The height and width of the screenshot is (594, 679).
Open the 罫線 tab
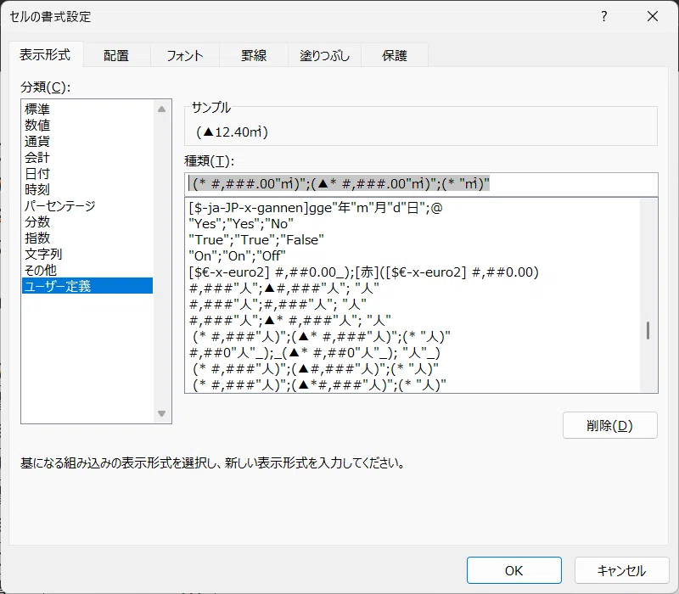tap(254, 55)
